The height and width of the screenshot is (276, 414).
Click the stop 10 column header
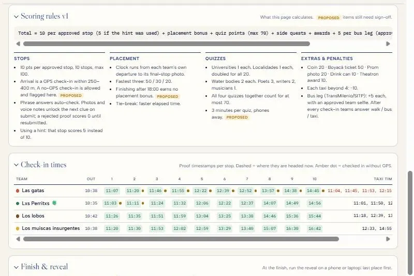(x=315, y=179)
